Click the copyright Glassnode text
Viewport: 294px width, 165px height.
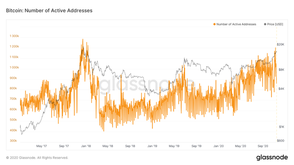[37, 158]
